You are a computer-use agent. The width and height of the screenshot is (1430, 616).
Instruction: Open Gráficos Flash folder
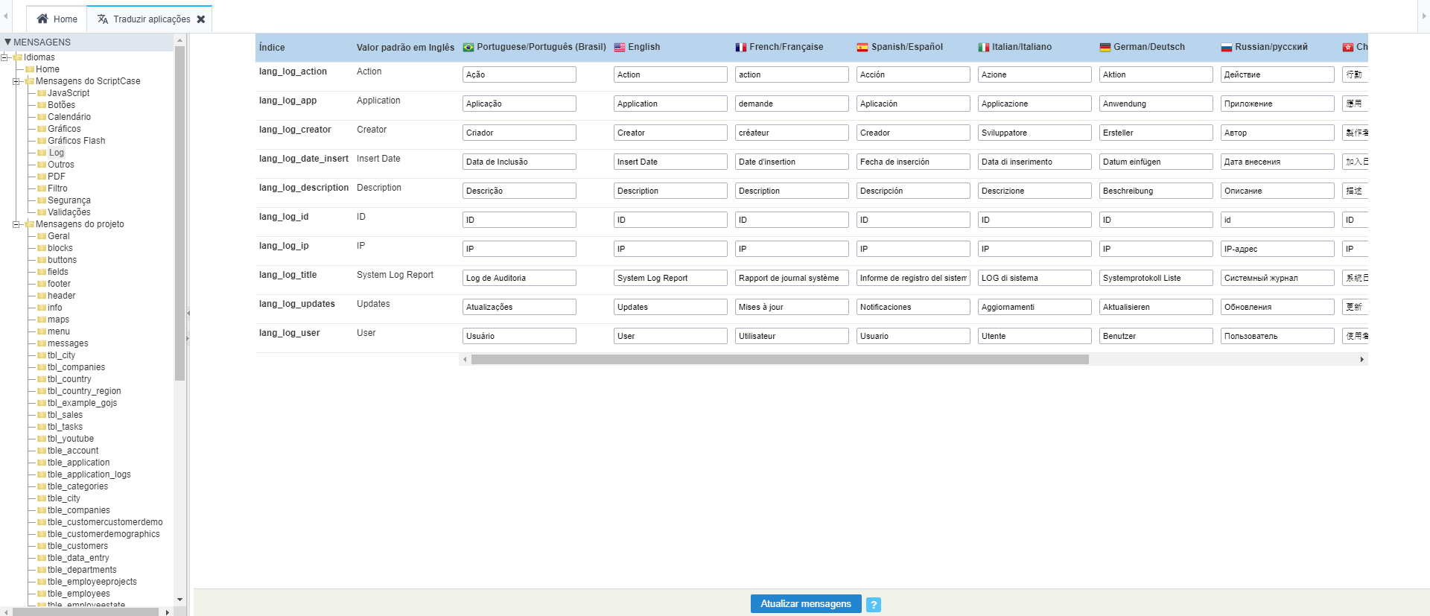click(x=77, y=141)
